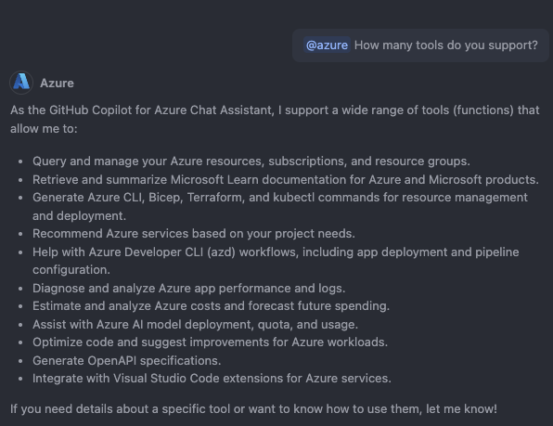The height and width of the screenshot is (426, 553).
Task: Click the 'Optimize code and suggest improvements' bullet
Action: point(210,342)
